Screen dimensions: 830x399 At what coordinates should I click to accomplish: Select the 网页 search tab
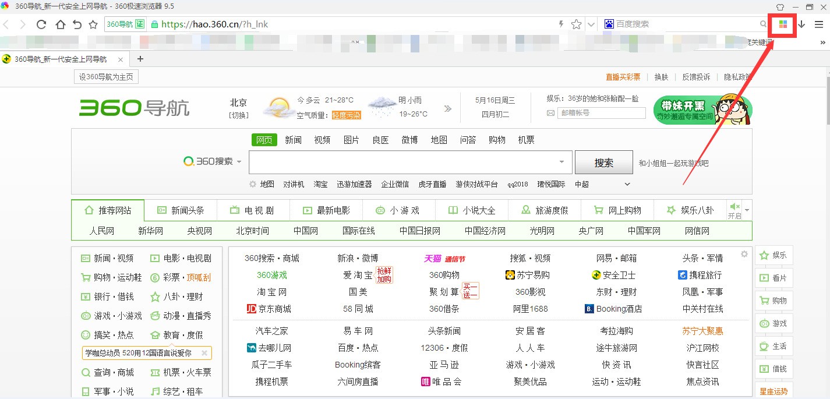[264, 140]
